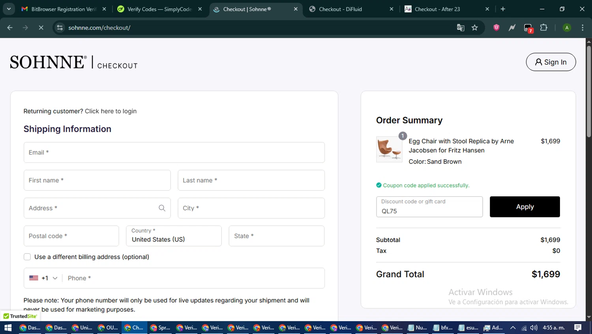Open the extension with red 7 badge

coord(528,28)
